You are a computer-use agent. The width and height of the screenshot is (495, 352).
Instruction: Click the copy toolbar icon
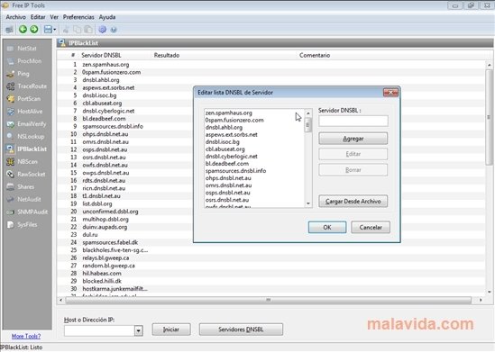click(x=77, y=30)
